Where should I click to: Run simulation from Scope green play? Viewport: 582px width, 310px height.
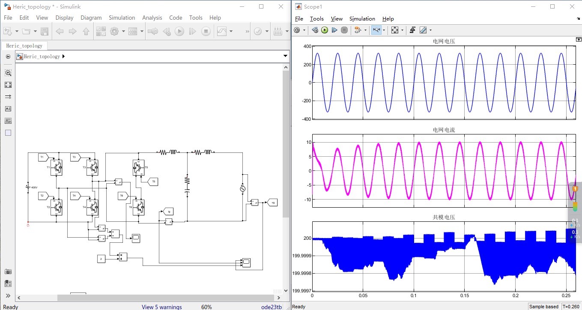(325, 30)
